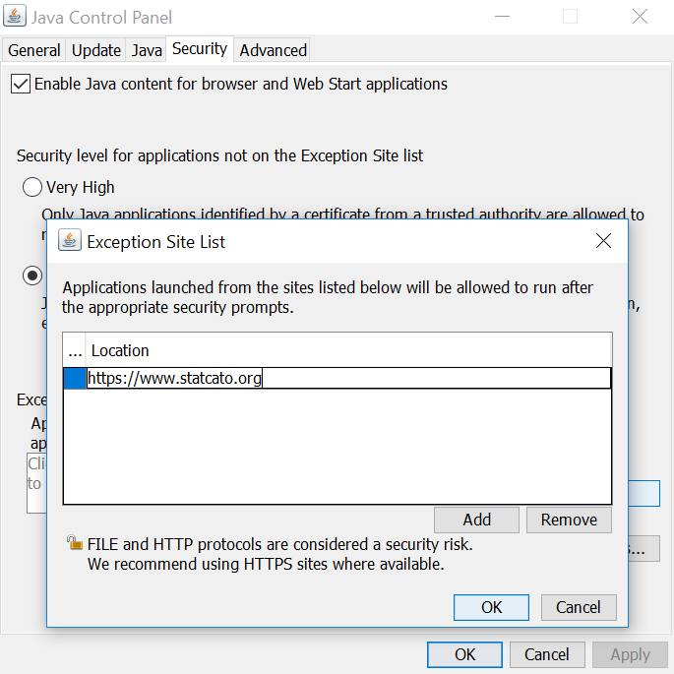Cancel the Exception Site List dialog
Screen dimensions: 674x674
pos(579,607)
